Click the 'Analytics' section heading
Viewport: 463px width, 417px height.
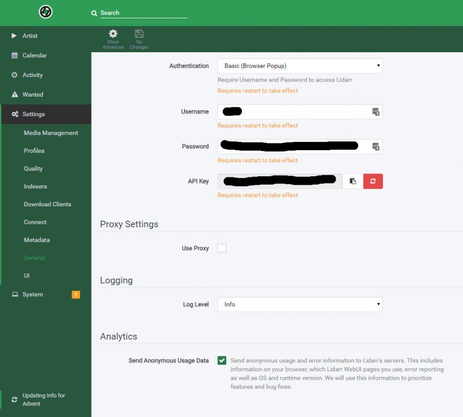[118, 336]
